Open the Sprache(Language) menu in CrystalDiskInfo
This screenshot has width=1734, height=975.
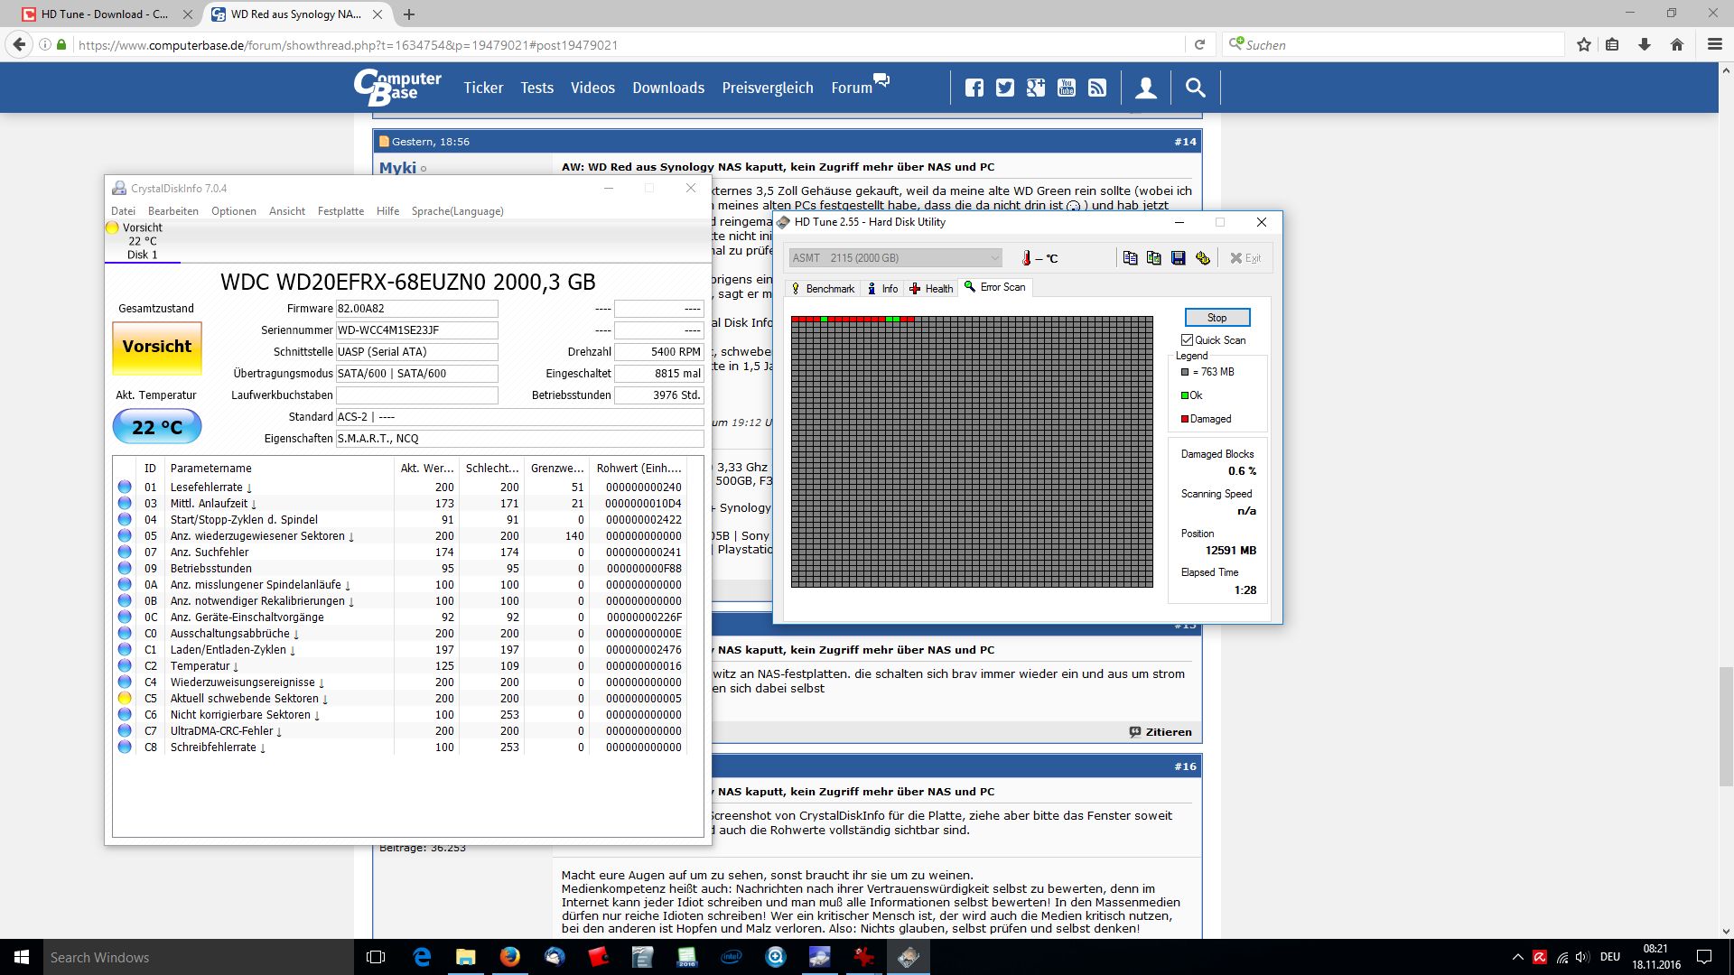point(457,211)
